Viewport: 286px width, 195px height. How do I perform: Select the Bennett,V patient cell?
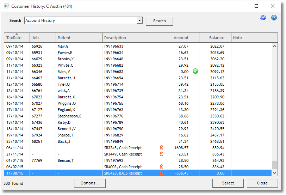tap(67, 129)
